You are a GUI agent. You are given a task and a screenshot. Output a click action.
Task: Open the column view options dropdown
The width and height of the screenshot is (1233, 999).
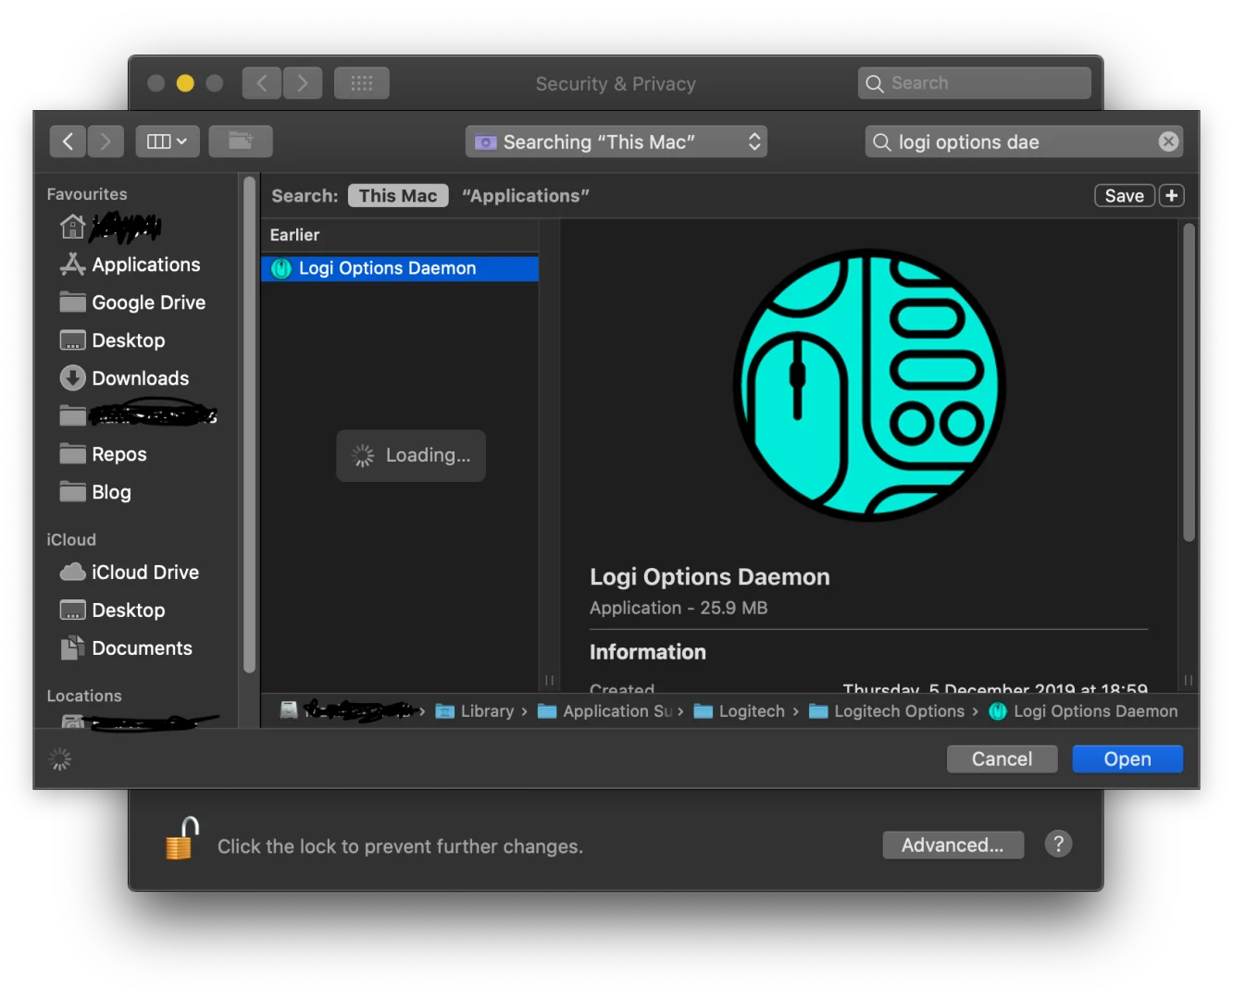tap(168, 142)
